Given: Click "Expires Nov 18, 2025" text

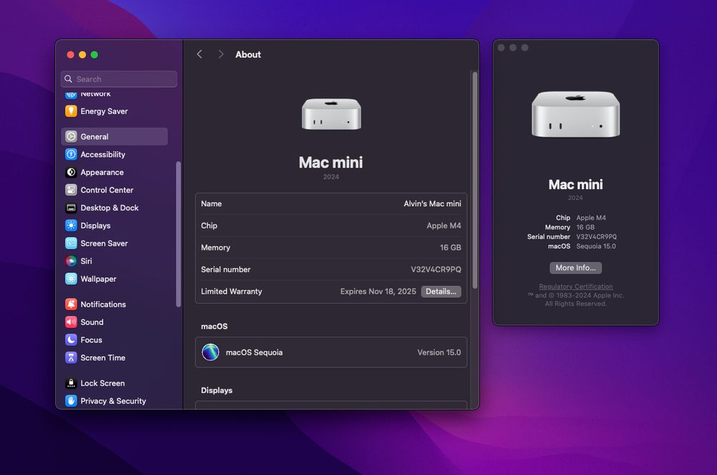Looking at the screenshot, I should [378, 292].
